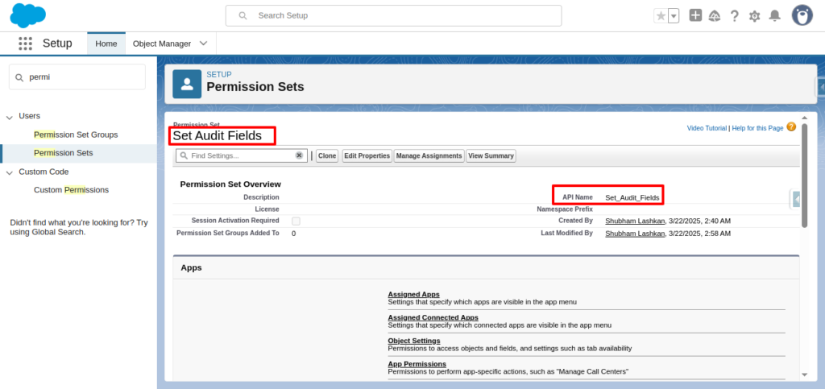Click the Edit Properties button
The width and height of the screenshot is (825, 389).
point(367,155)
